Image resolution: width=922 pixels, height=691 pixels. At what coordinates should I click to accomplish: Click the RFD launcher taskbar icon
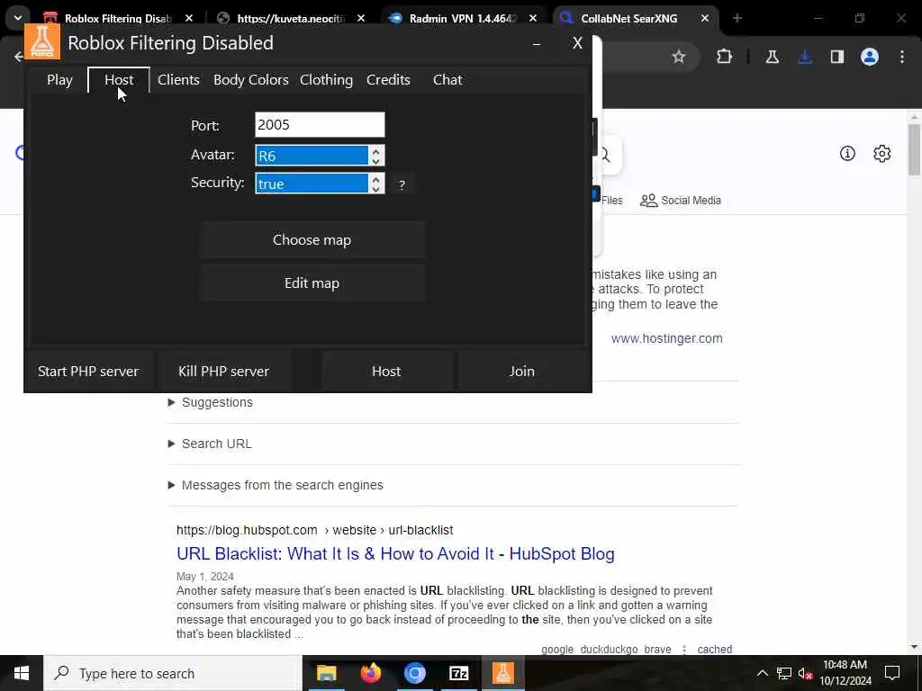(502, 673)
